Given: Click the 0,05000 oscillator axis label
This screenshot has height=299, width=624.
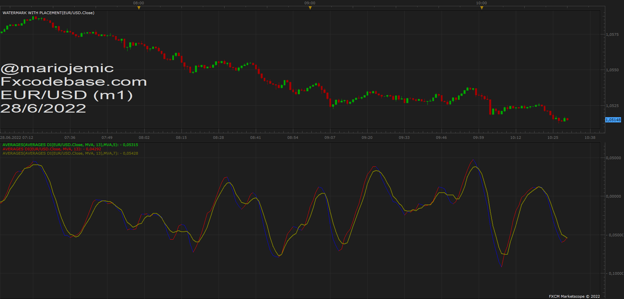Looking at the screenshot, I should tap(613, 158).
